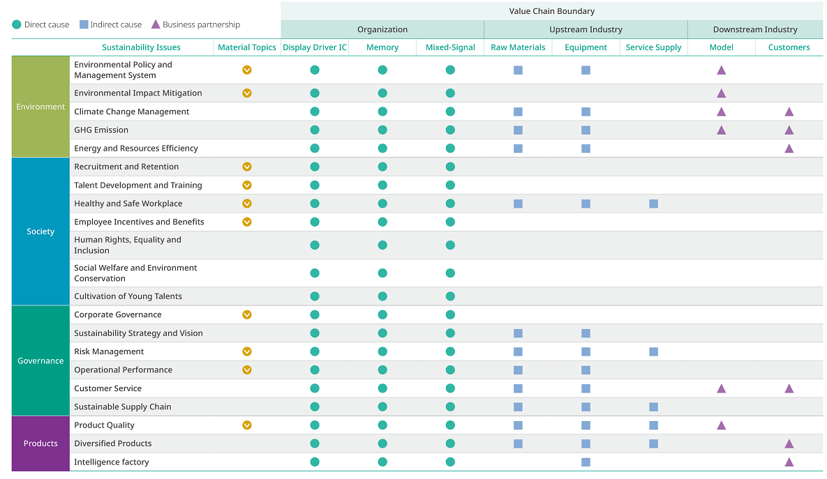Select the Equipment column header

[x=586, y=47]
